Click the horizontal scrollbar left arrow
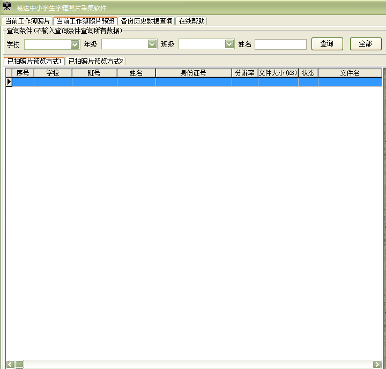This screenshot has height=369, width=386. click(x=10, y=364)
